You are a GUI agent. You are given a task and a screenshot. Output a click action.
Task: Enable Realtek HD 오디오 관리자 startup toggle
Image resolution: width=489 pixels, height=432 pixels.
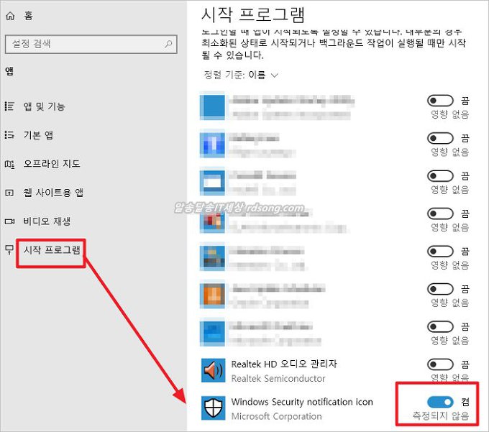pyautogui.click(x=440, y=364)
